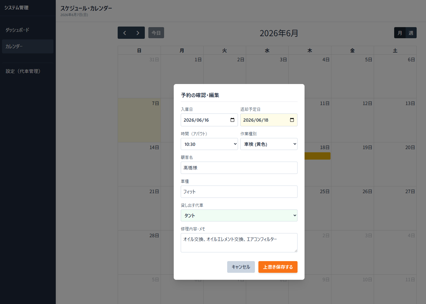The width and height of the screenshot is (426, 304).
Task: Open the 作業種別 車検 (黄色) dropdown
Action: [269, 144]
